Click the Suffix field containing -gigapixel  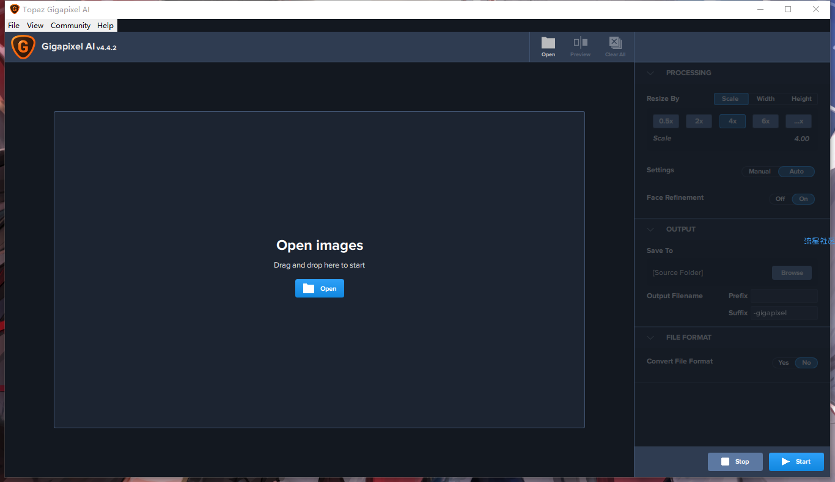coord(784,313)
